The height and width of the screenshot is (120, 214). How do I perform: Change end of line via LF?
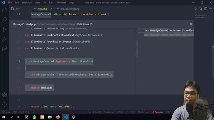coord(127,112)
